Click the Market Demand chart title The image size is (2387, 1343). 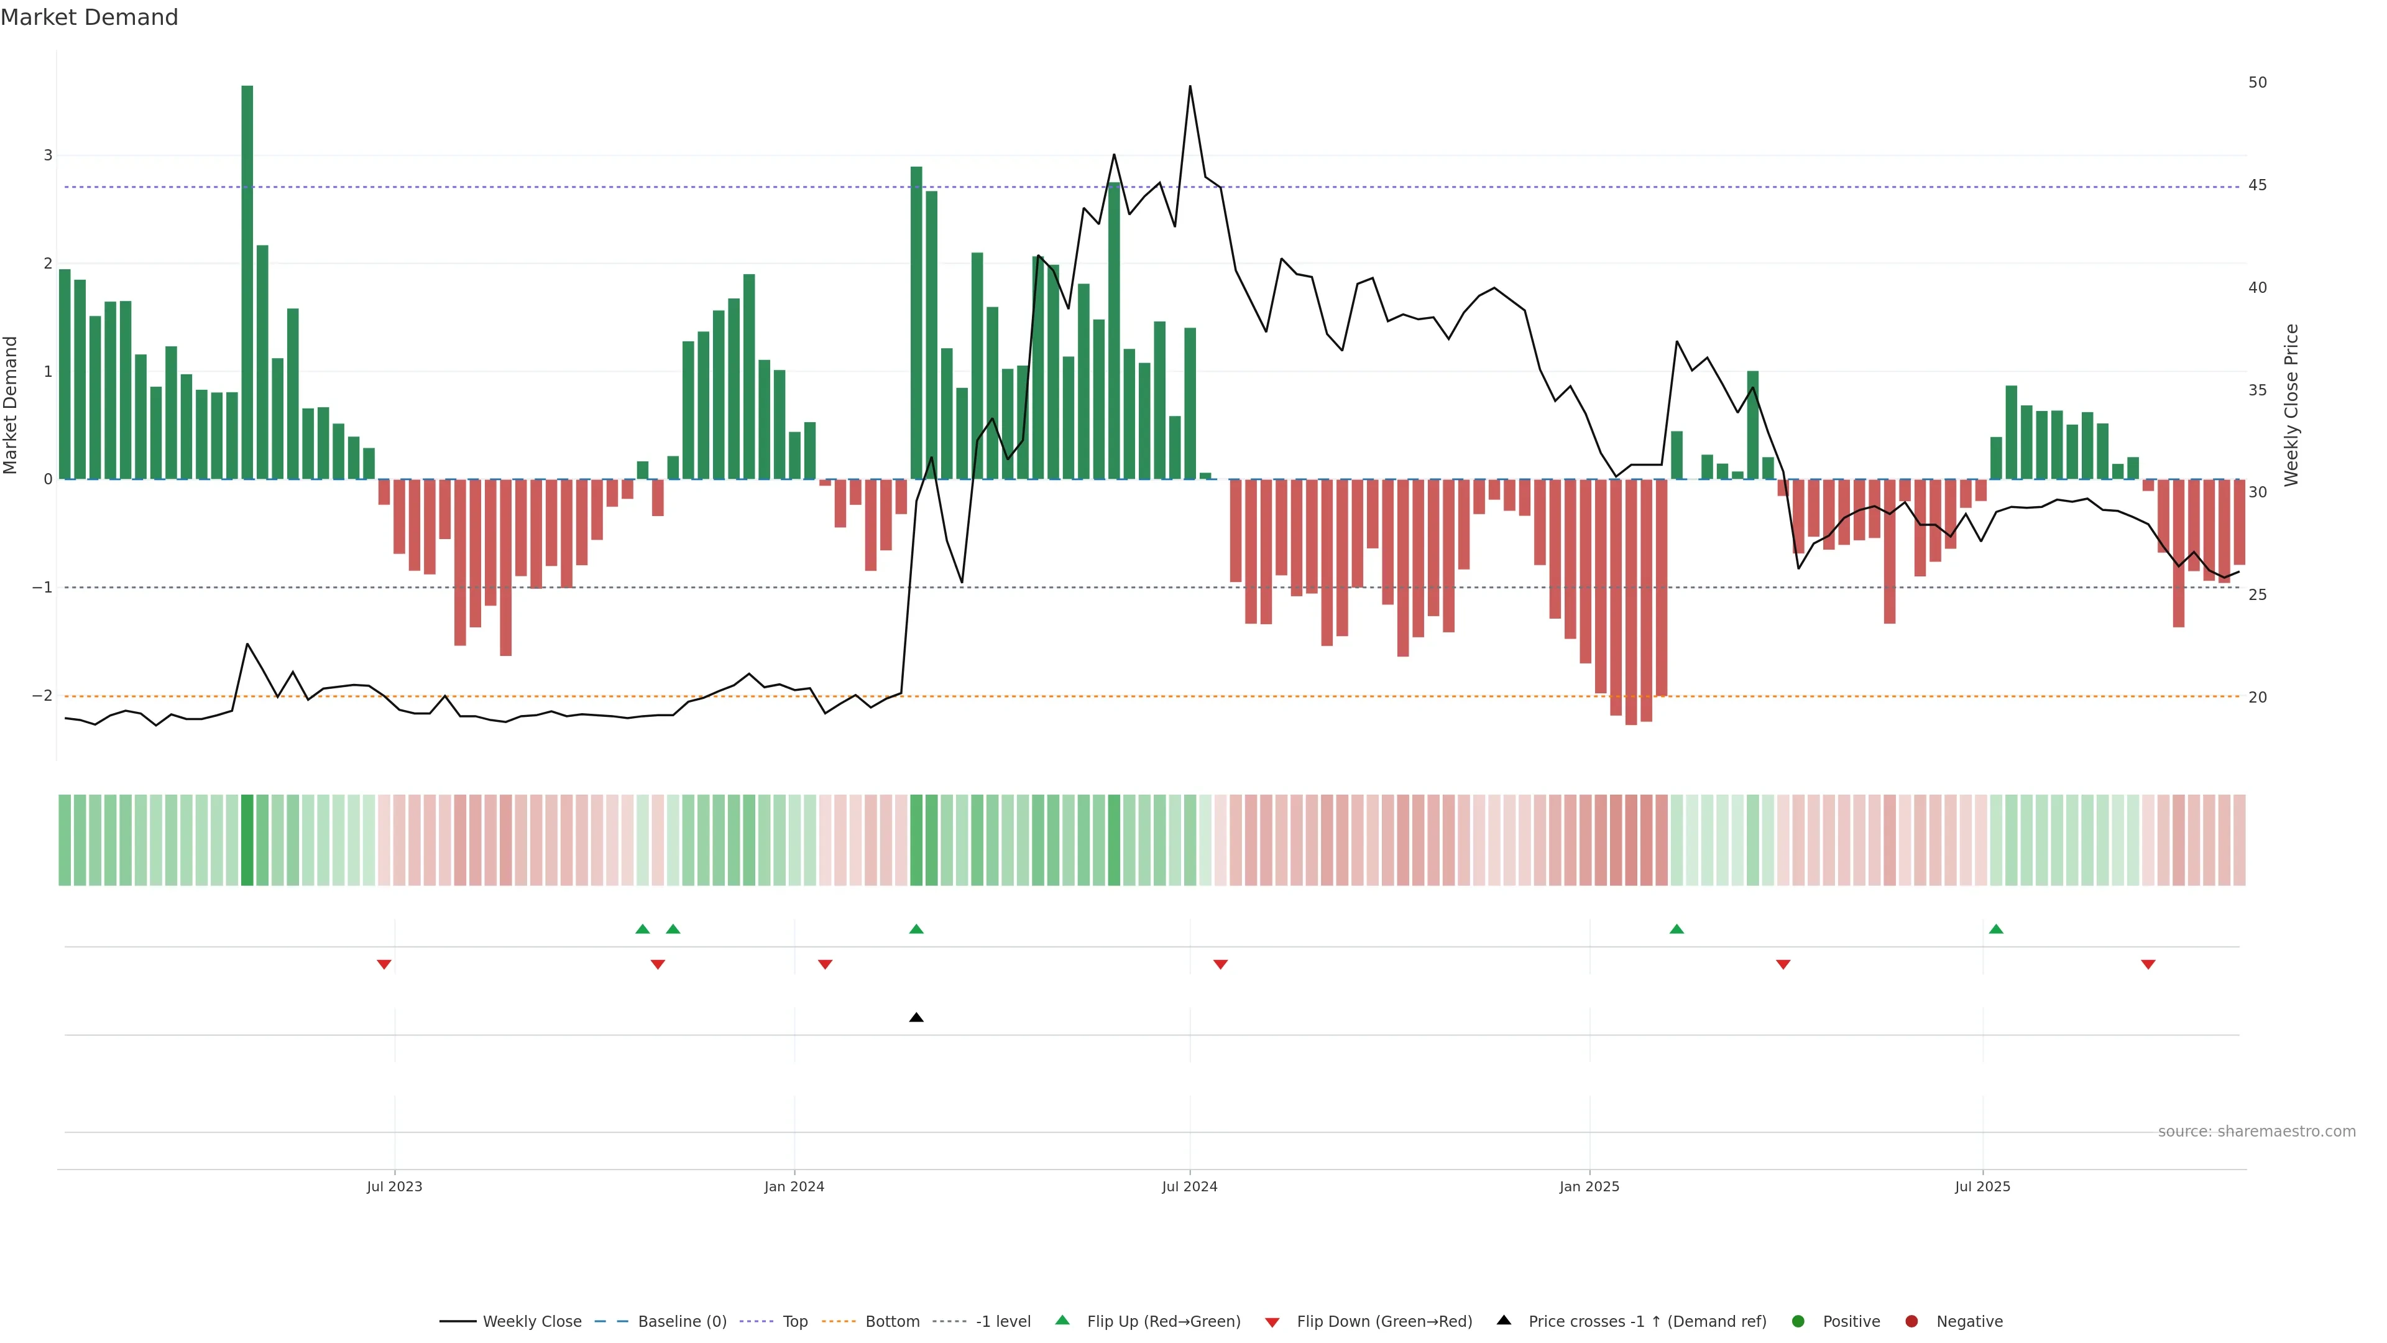click(90, 17)
